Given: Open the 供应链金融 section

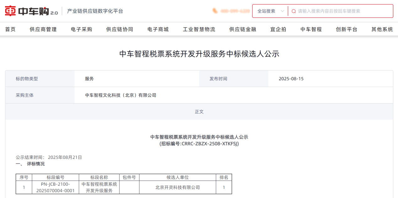Looking at the screenshot, I should 243,29.
